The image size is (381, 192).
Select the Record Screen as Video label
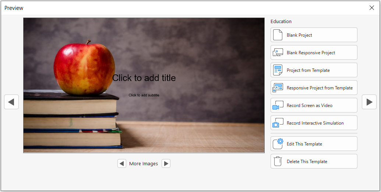tap(310, 106)
